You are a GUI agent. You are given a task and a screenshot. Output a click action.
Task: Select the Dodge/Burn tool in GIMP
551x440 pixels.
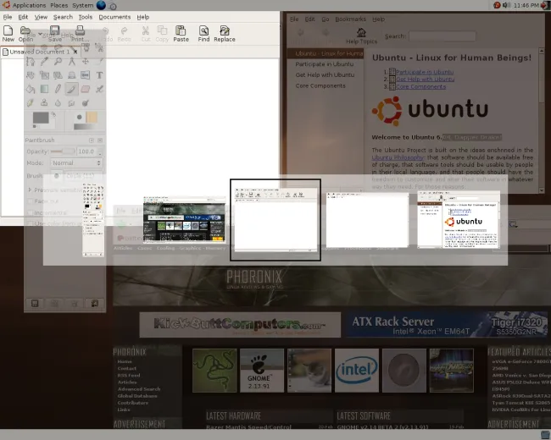[86, 102]
